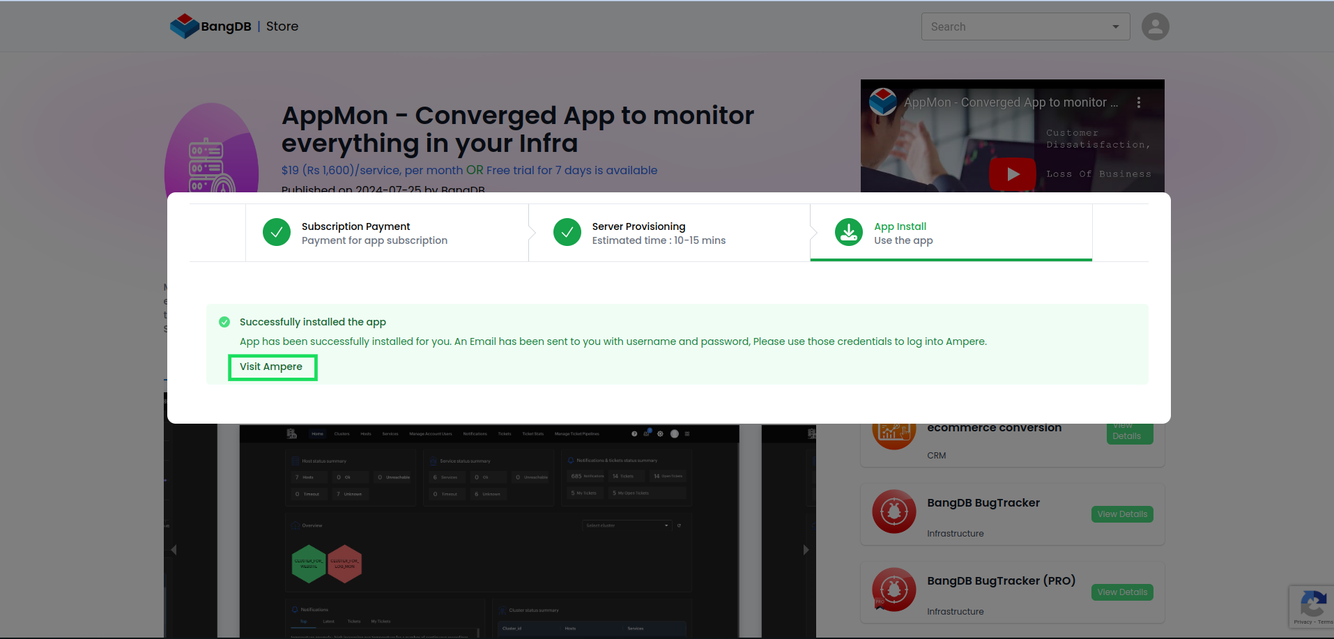The height and width of the screenshot is (639, 1334).
Task: Click the Subscription Payment green checkmark icon
Action: click(x=277, y=233)
